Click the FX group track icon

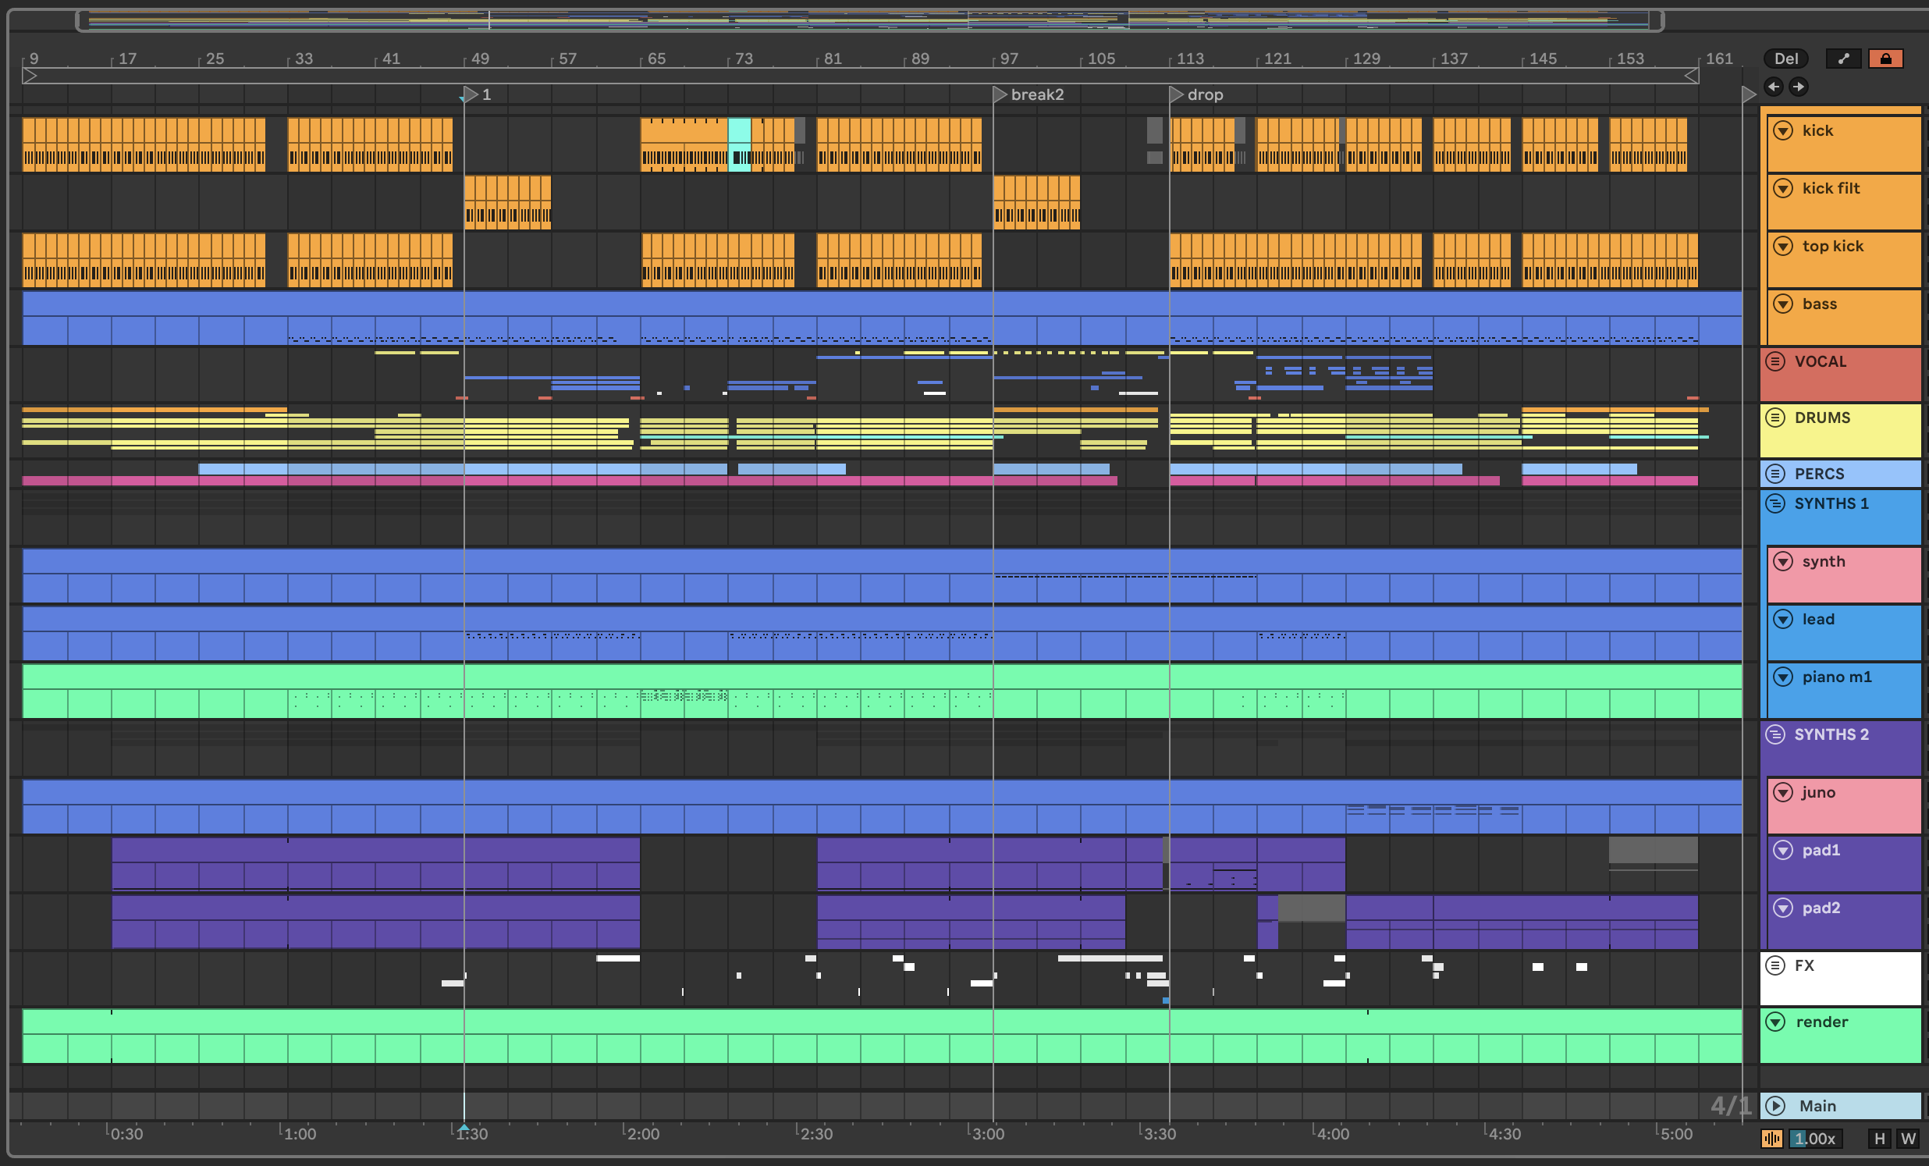[1775, 965]
